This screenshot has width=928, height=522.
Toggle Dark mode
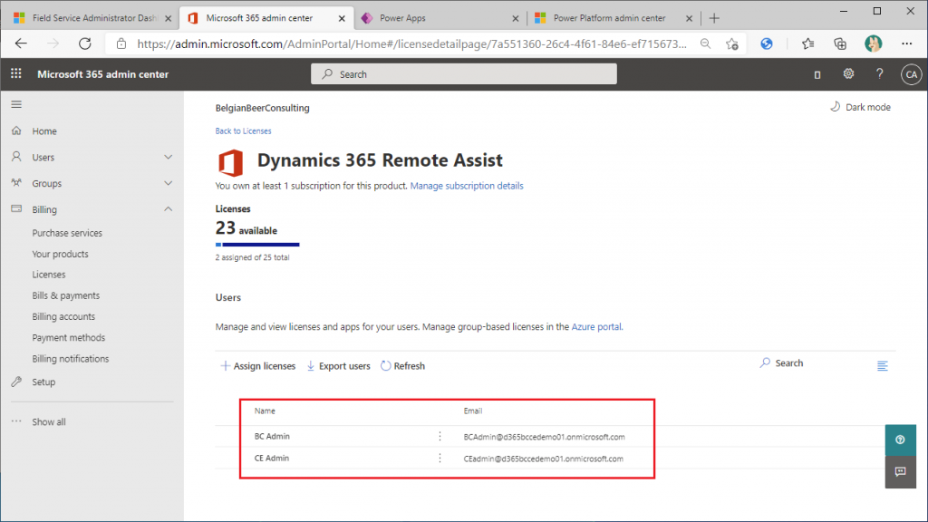861,107
